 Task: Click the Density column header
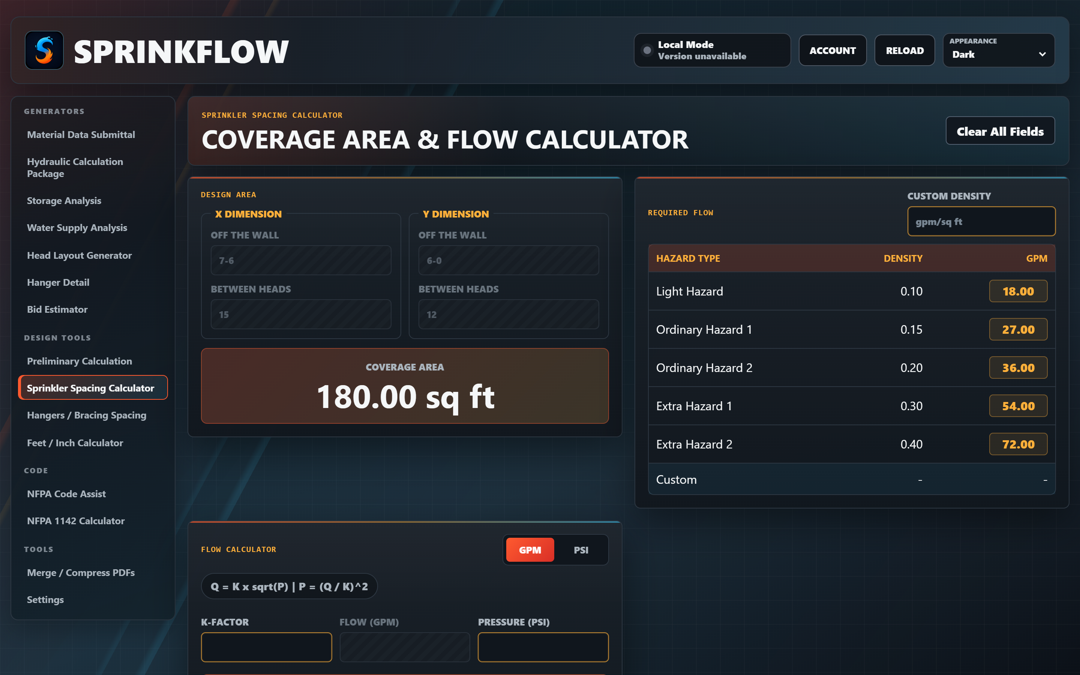point(903,258)
